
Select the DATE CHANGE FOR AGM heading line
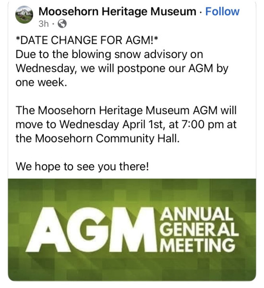(x=87, y=40)
